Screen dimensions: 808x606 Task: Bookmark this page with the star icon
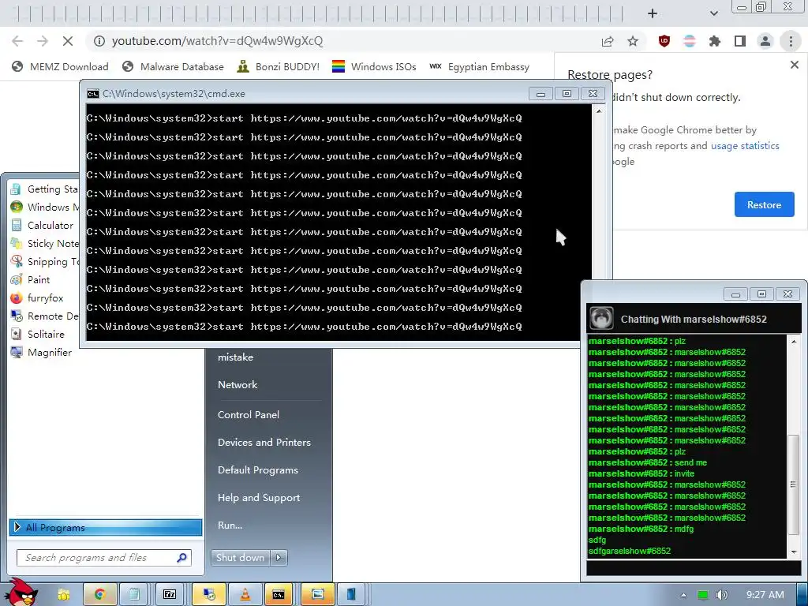coord(633,41)
